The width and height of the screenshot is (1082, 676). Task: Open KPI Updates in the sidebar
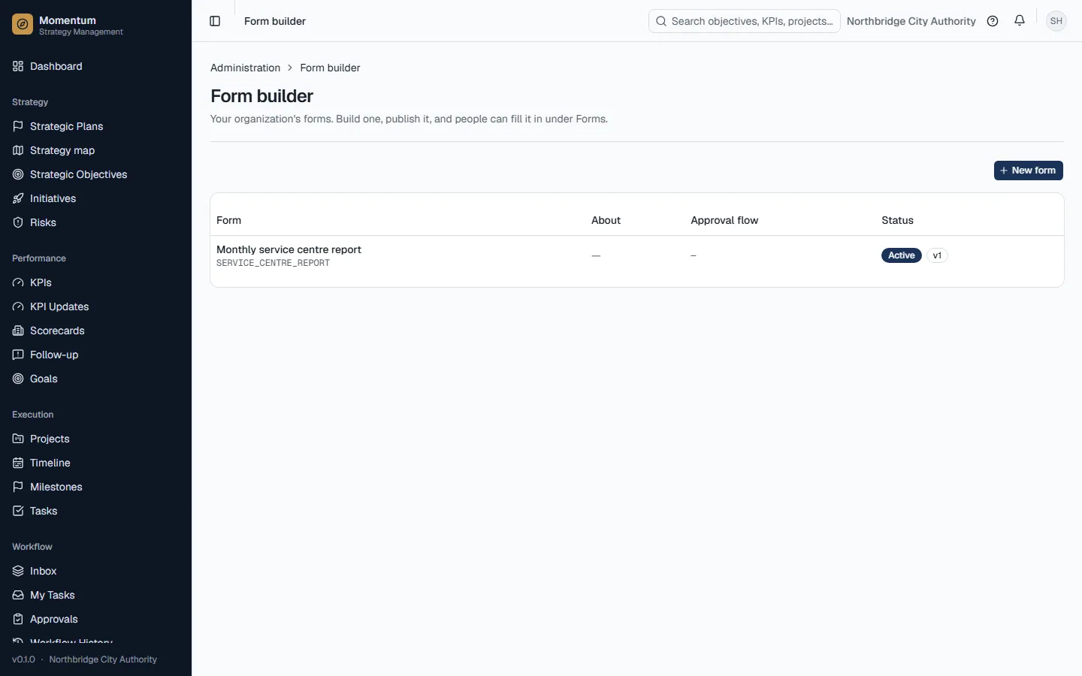click(95, 306)
